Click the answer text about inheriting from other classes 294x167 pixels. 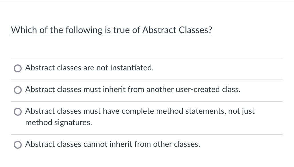click(113, 144)
